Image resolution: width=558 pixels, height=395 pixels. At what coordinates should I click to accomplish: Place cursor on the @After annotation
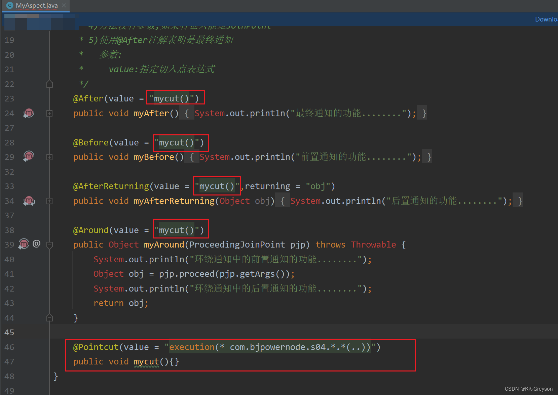88,99
